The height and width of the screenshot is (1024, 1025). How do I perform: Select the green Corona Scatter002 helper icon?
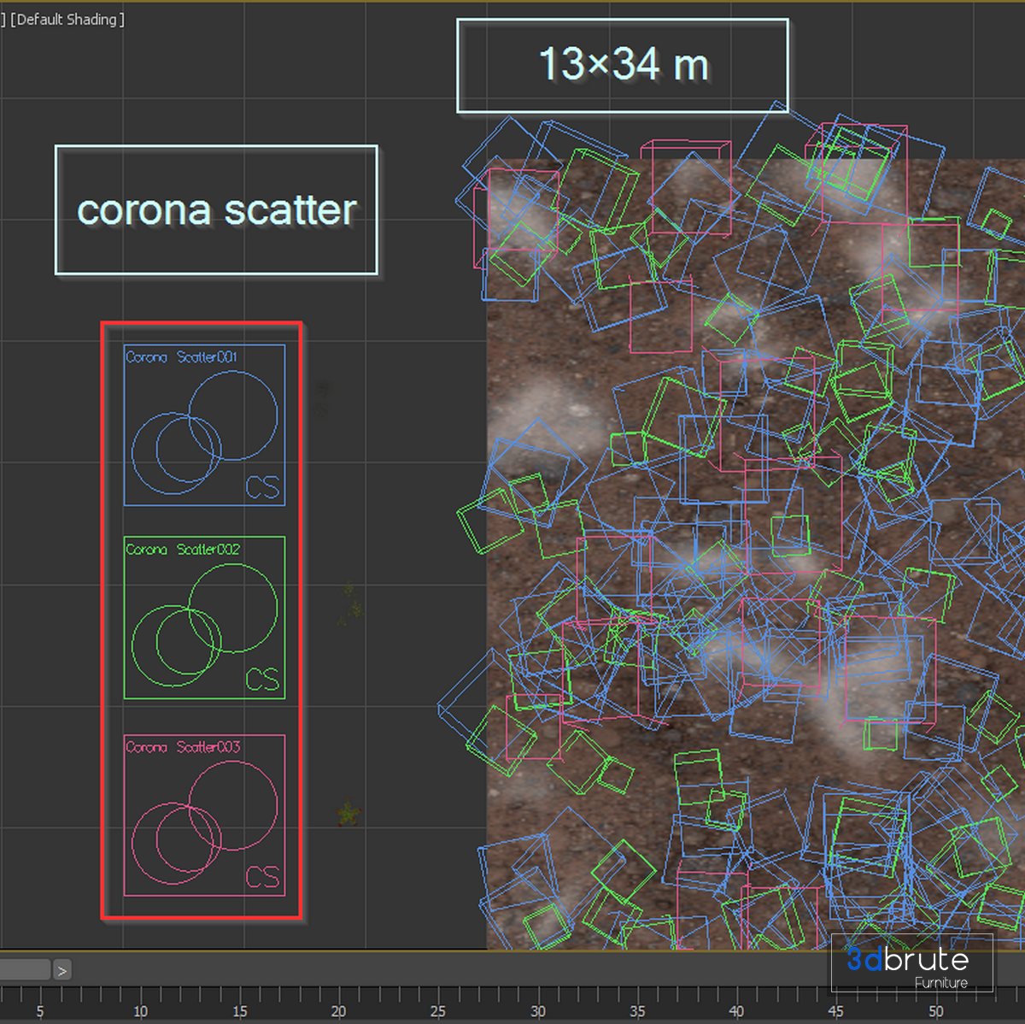click(x=204, y=617)
